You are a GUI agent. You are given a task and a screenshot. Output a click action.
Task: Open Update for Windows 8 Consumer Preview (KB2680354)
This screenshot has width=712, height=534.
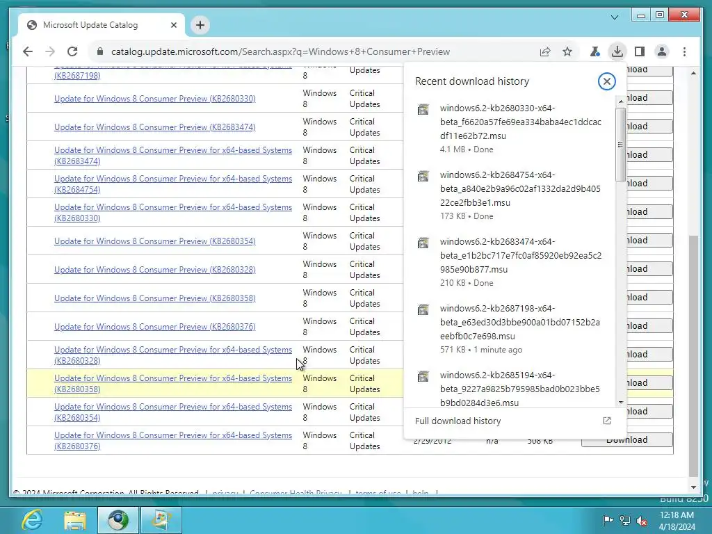[x=155, y=241]
